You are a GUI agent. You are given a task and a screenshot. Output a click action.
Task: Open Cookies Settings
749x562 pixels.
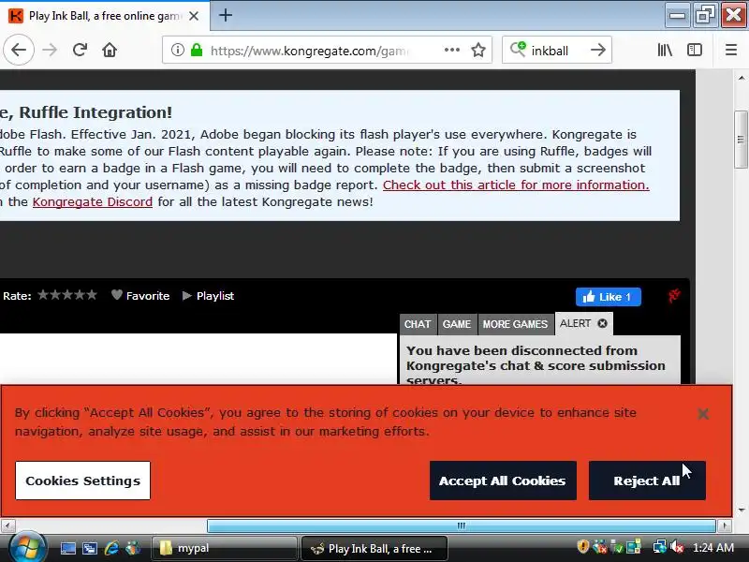tap(82, 481)
